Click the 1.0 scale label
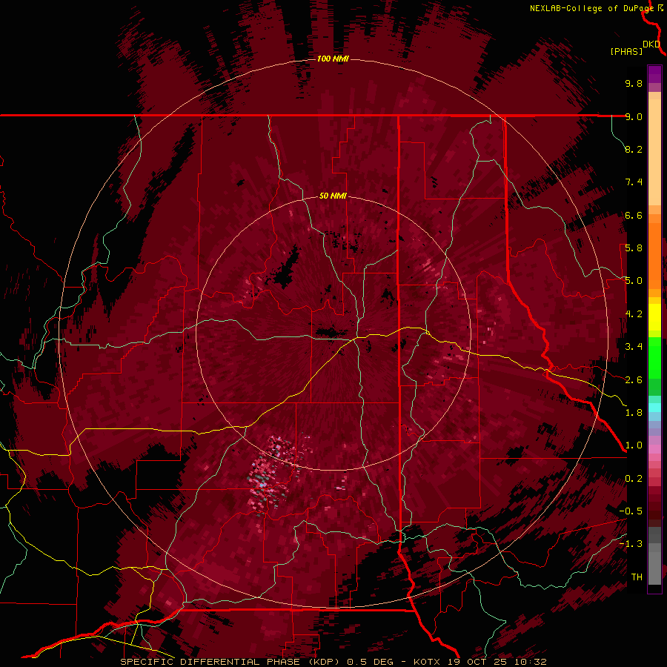This screenshot has width=667, height=667. coord(634,445)
